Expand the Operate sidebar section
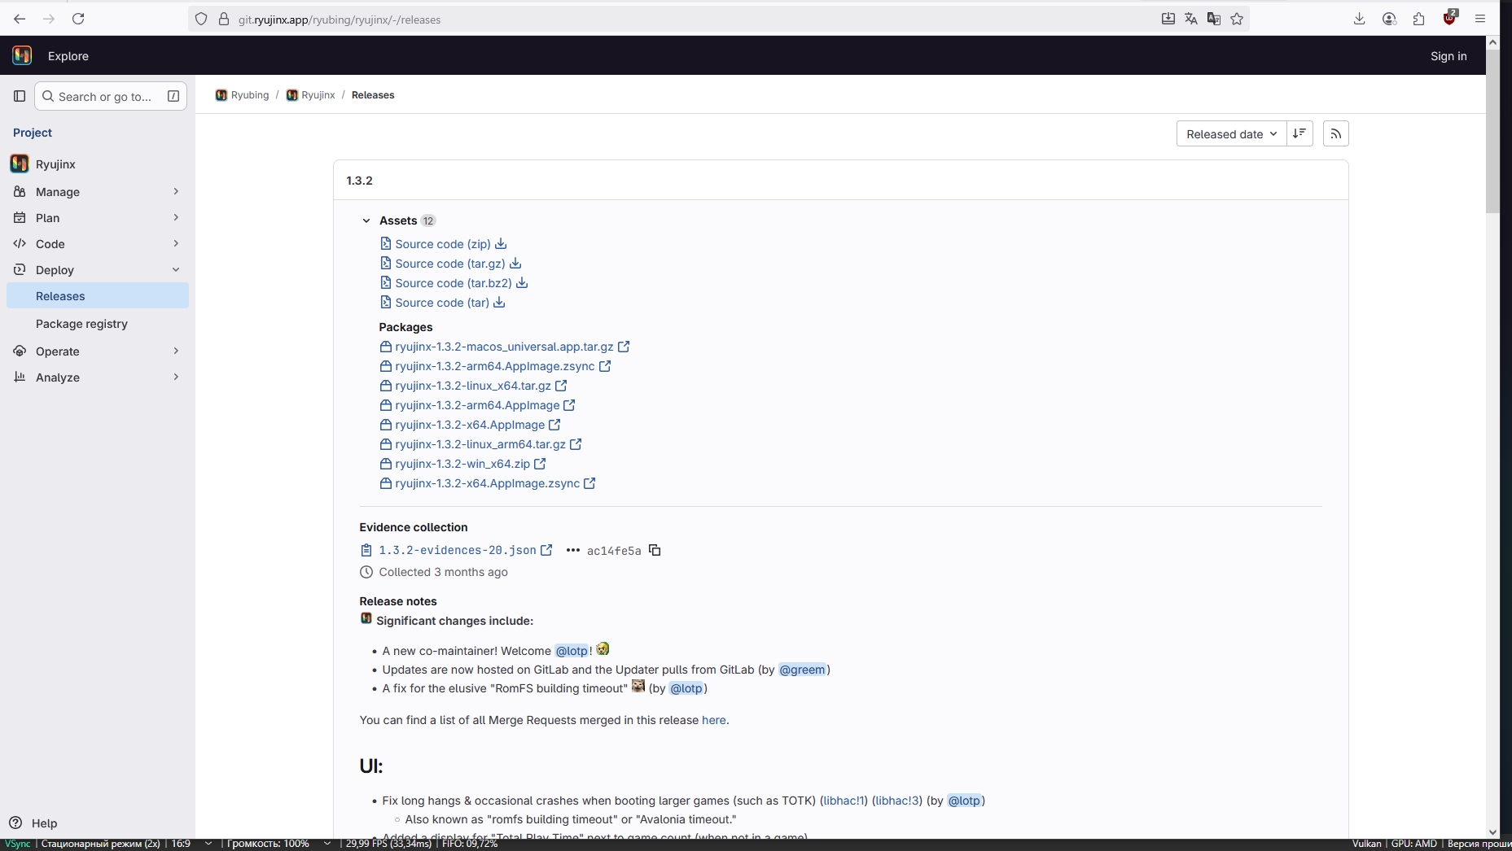The width and height of the screenshot is (1512, 851). 98,351
